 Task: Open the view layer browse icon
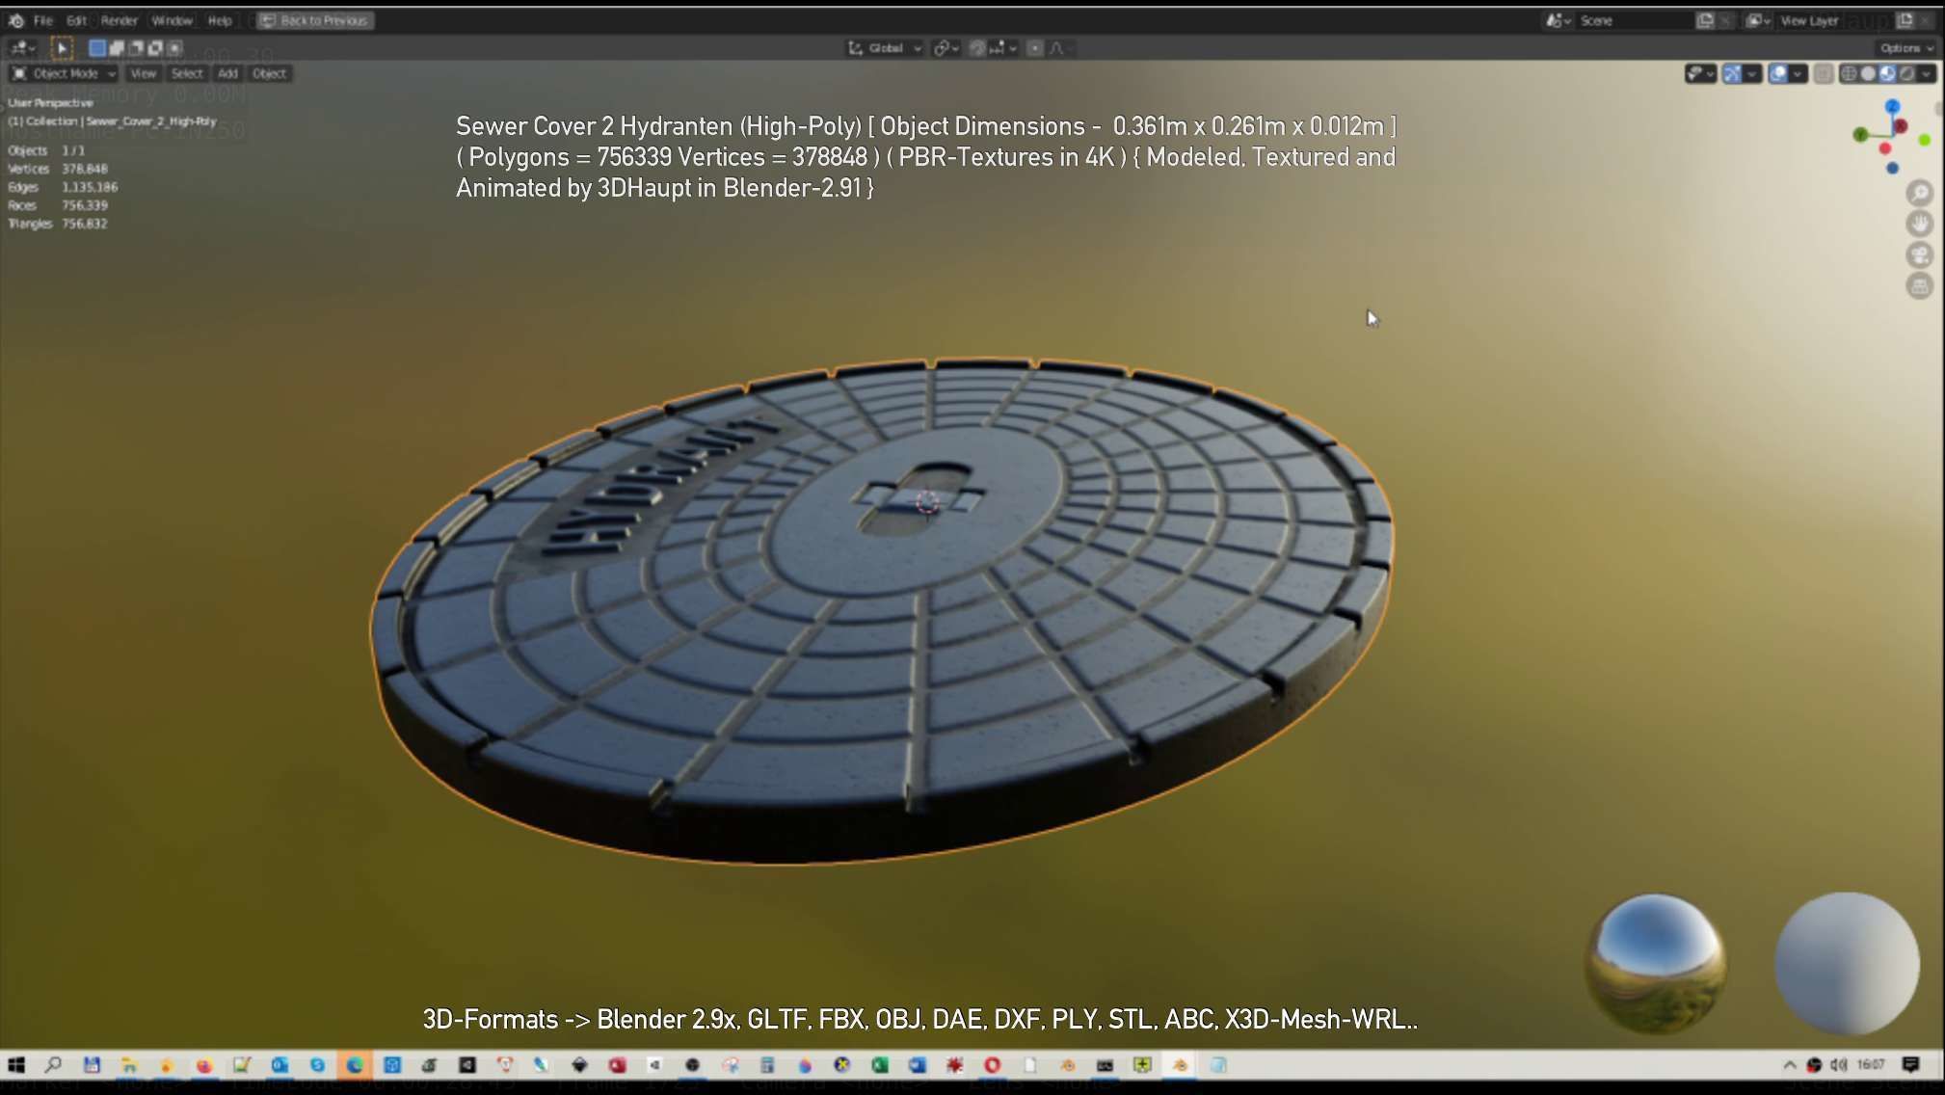(1758, 20)
